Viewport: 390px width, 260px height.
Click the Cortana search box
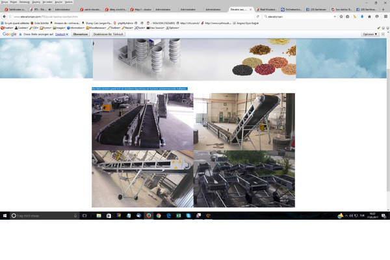click(44, 216)
